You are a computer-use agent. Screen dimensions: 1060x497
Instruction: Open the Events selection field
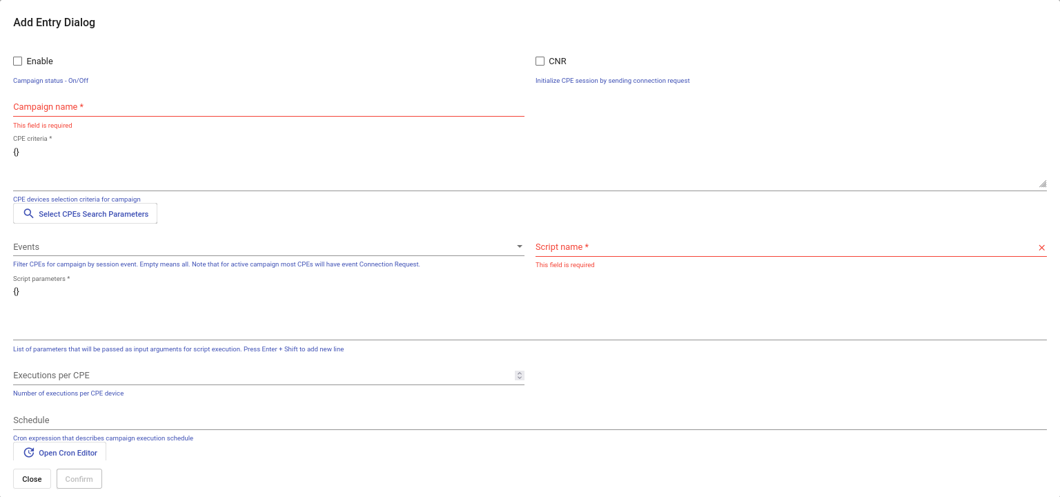tap(262, 247)
